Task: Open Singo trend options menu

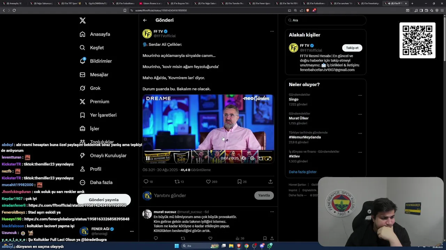Action: 360,95
